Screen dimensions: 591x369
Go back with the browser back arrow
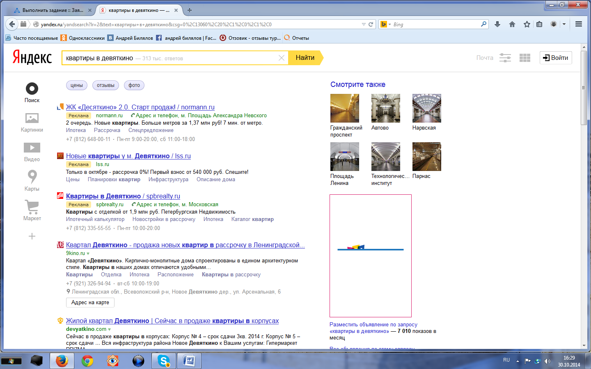coord(12,24)
